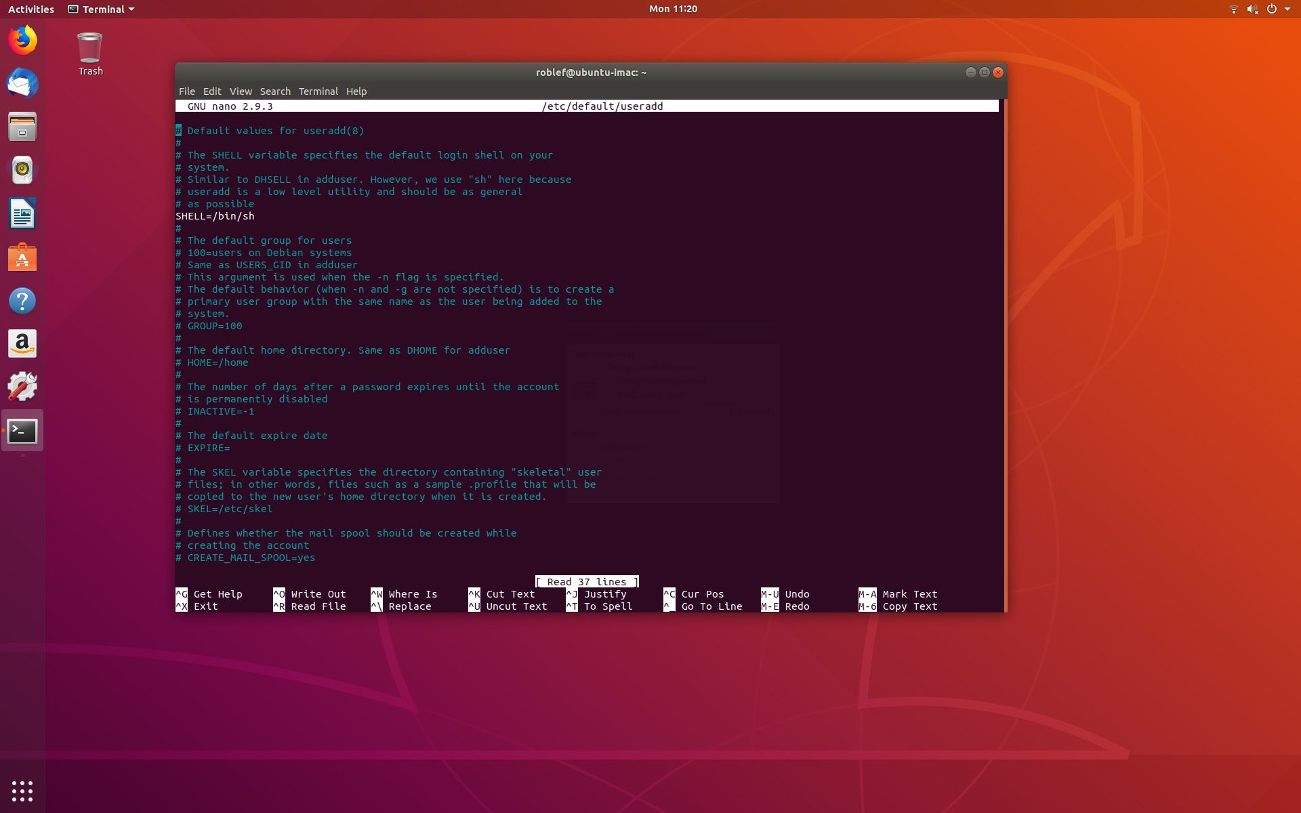Expand the system status menu chevron
The width and height of the screenshot is (1301, 813).
pyautogui.click(x=1286, y=9)
